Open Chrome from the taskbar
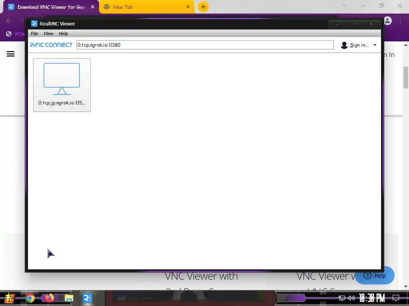Image resolution: width=409 pixels, height=306 pixels. 30,298
